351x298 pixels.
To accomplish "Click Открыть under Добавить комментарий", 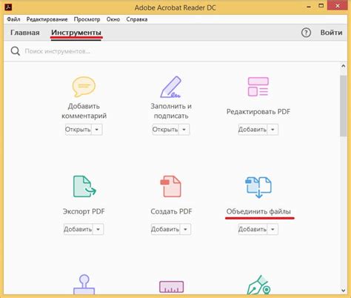I will [x=78, y=130].
